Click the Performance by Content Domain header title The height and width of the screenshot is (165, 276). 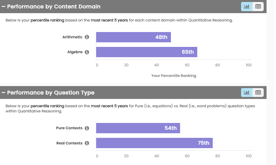coord(54,6)
